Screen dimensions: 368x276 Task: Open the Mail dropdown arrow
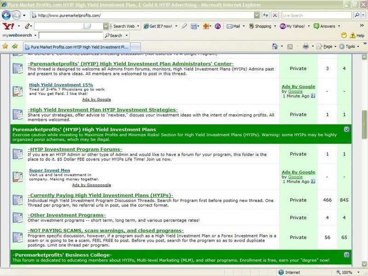[x=244, y=26]
